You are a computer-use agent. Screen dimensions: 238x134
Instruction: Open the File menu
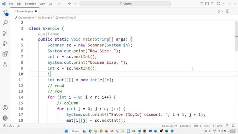point(11,4)
